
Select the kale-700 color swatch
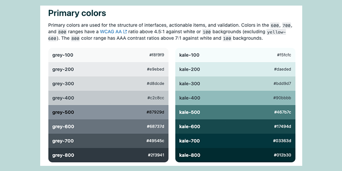(x=236, y=141)
